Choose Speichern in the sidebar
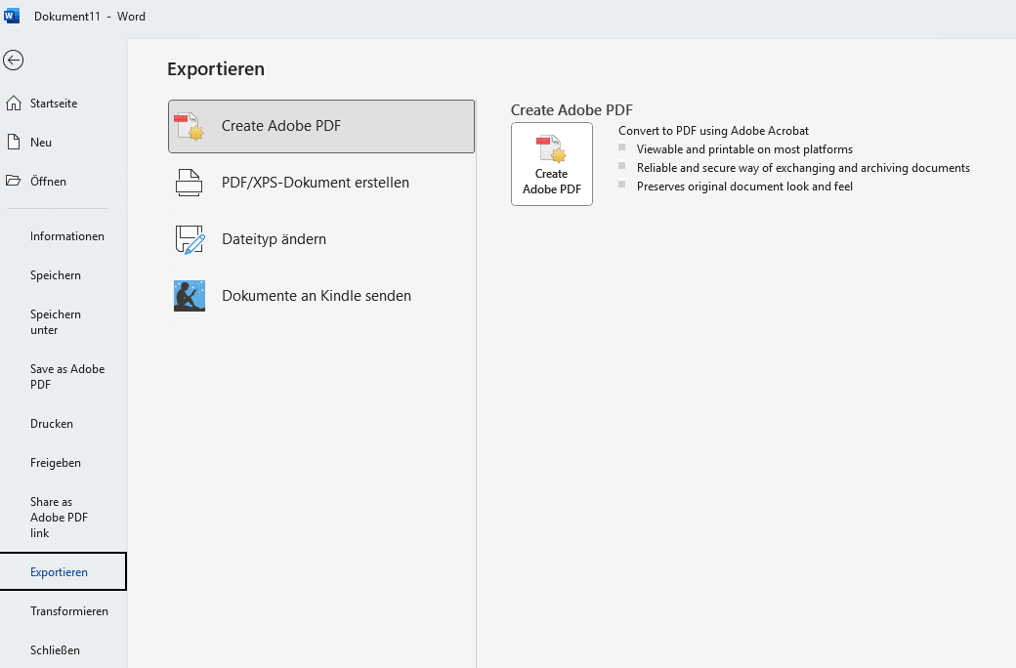1016x668 pixels. (x=56, y=275)
